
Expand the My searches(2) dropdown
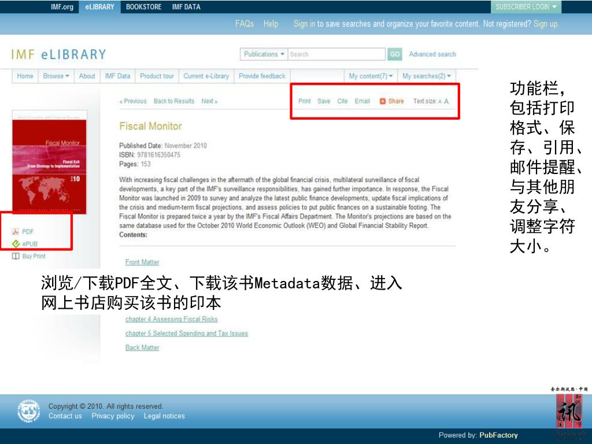pyautogui.click(x=427, y=76)
